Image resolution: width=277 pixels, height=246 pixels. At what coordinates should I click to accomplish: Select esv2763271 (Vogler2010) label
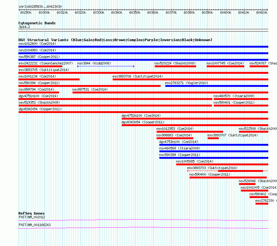186,83
